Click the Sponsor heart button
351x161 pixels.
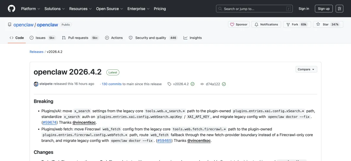(x=239, y=25)
